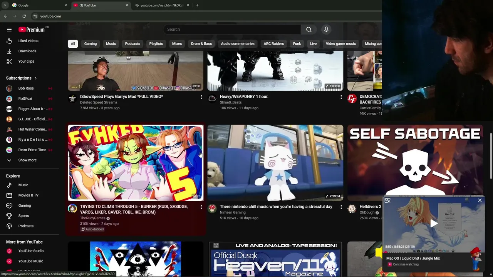Click Ninteen Gaming channel avatar
This screenshot has height=277, width=493.
click(212, 209)
